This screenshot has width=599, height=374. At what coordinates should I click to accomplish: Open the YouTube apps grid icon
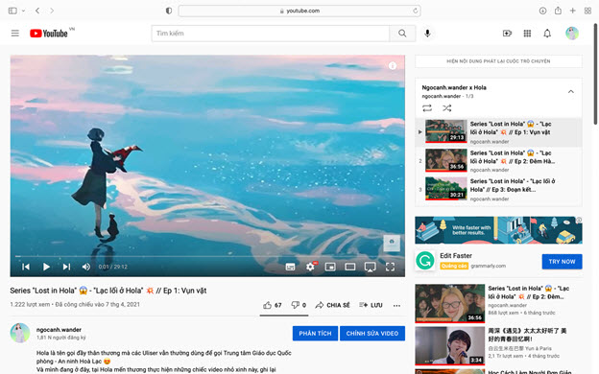(x=527, y=34)
